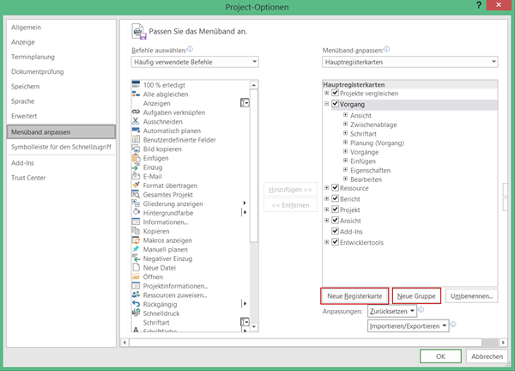Click the Ressourcen zuweisen... people icon

(x=136, y=295)
